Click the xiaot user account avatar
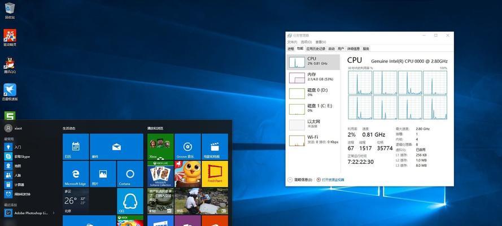The height and width of the screenshot is (226, 502). point(8,128)
